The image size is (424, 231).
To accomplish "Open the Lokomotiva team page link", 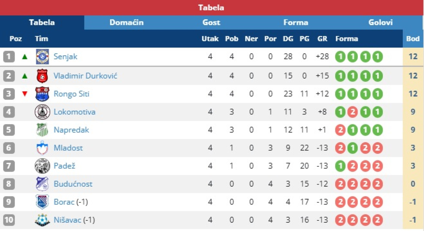I will 75,112.
